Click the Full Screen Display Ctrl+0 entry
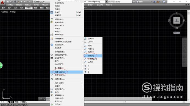 click(67, 15)
